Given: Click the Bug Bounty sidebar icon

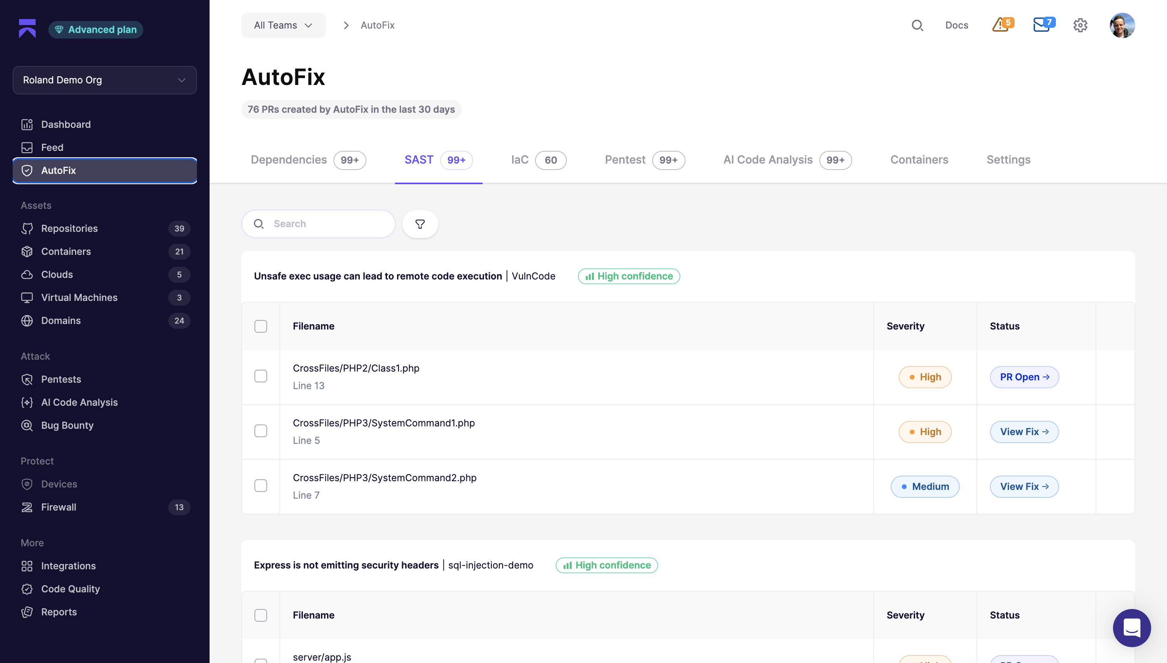Looking at the screenshot, I should [27, 425].
